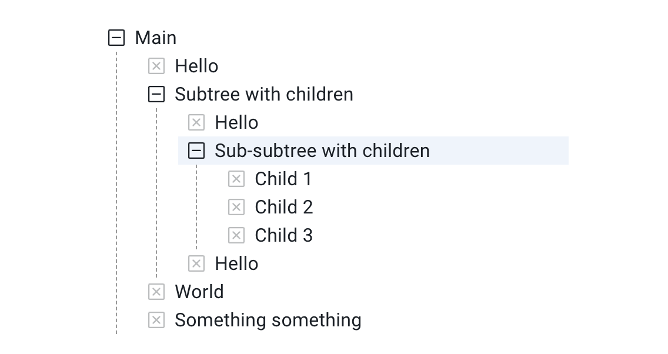Click x-box icon of Hello below Child 3
This screenshot has height=354, width=668.
click(x=196, y=263)
